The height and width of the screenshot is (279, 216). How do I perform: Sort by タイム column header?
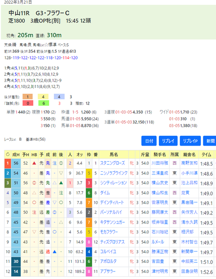[x=206, y=155]
